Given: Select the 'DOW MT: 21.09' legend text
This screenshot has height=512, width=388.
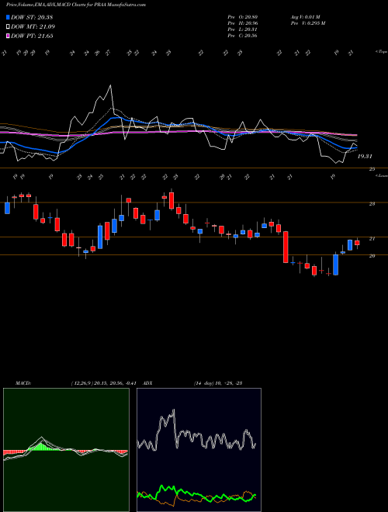Looking at the screenshot, I should [x=33, y=27].
